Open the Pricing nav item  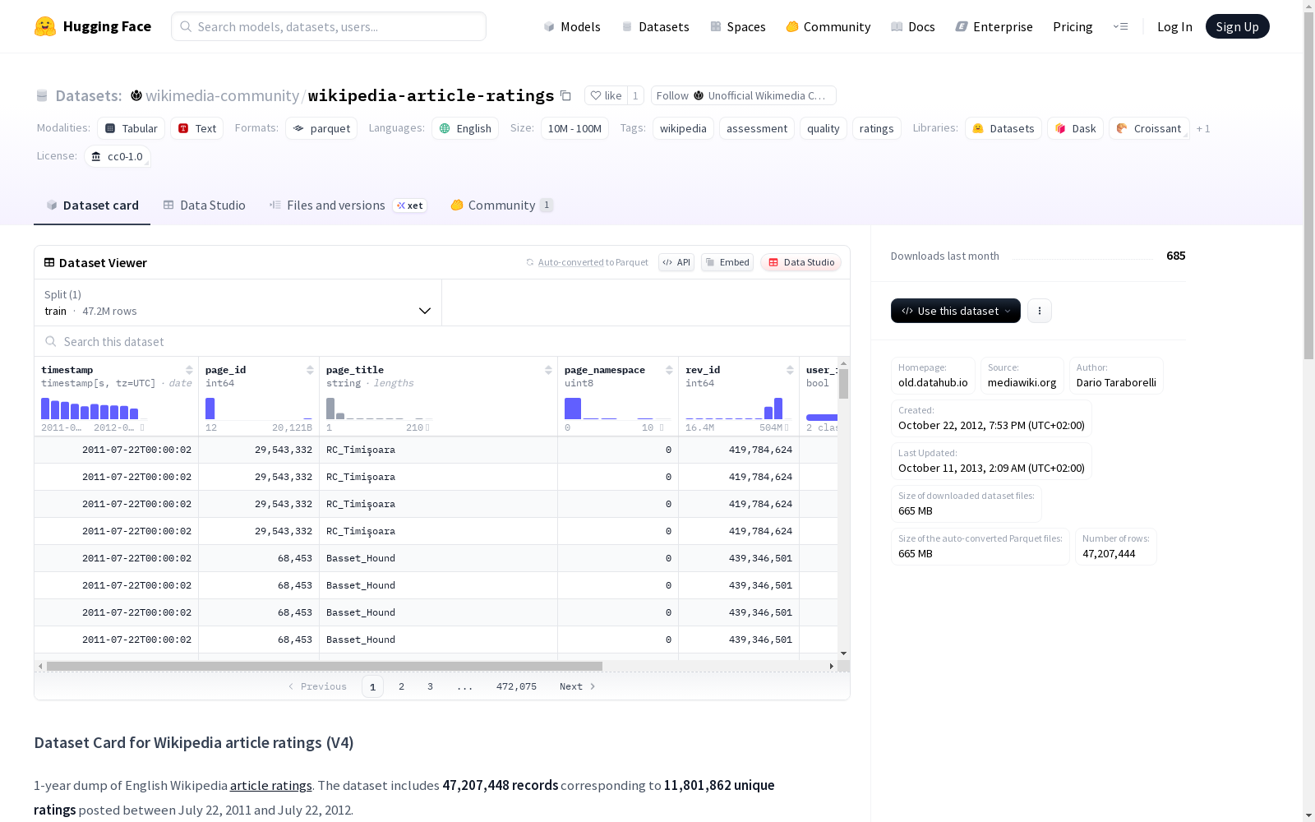(x=1073, y=26)
